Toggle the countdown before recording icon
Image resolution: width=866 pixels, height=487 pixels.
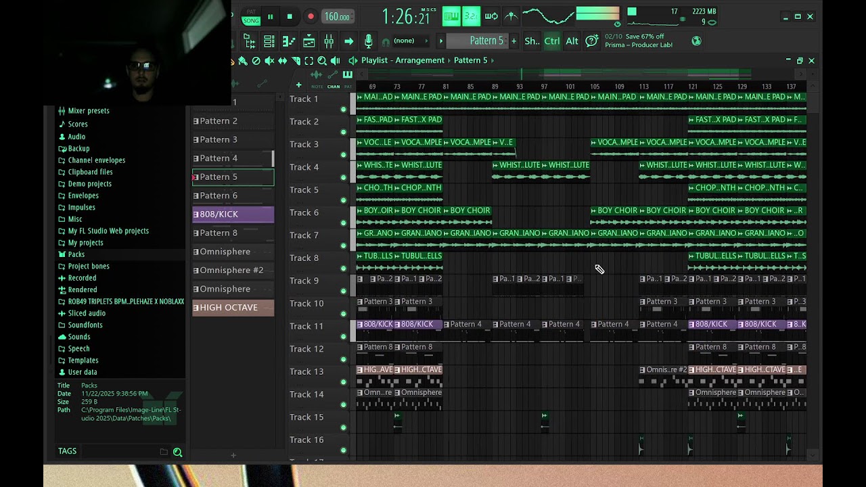[472, 16]
